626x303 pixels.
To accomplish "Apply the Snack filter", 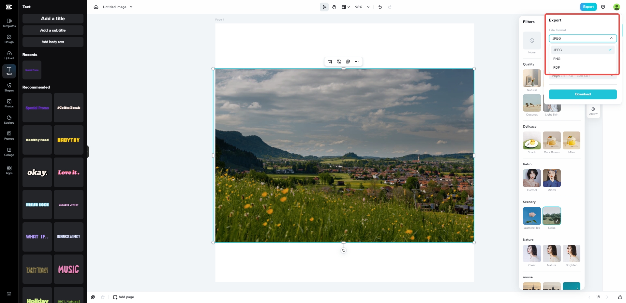I will 532,140.
